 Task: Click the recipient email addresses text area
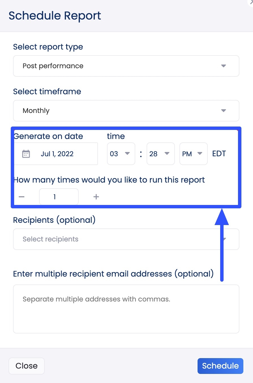pos(126,309)
